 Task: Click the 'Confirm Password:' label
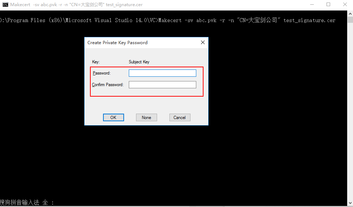(108, 85)
